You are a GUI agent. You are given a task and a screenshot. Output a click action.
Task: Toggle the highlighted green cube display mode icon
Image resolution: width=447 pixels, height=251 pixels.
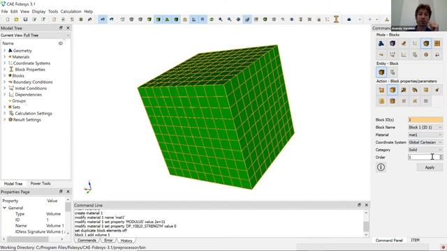[x=159, y=20]
